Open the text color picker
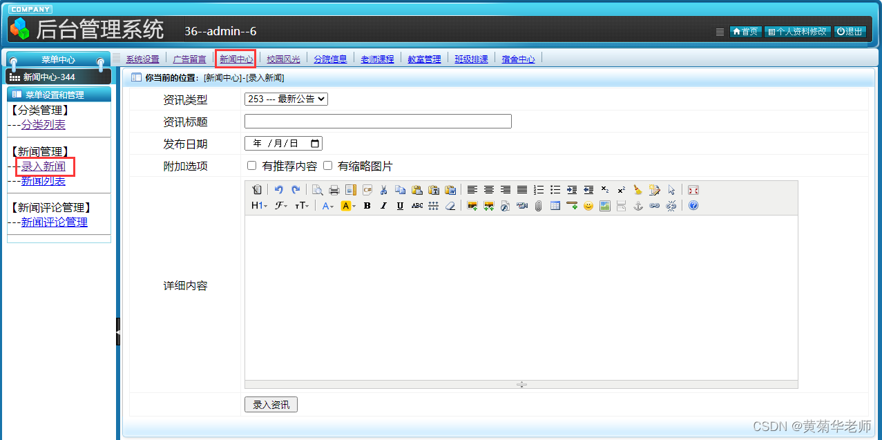The height and width of the screenshot is (440, 882). 328,206
